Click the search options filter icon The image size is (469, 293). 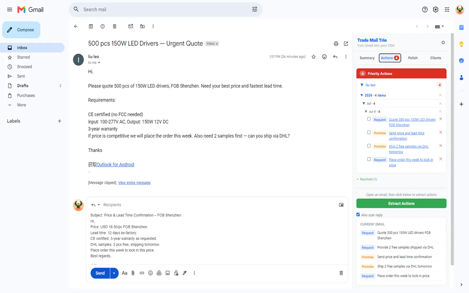point(255,9)
